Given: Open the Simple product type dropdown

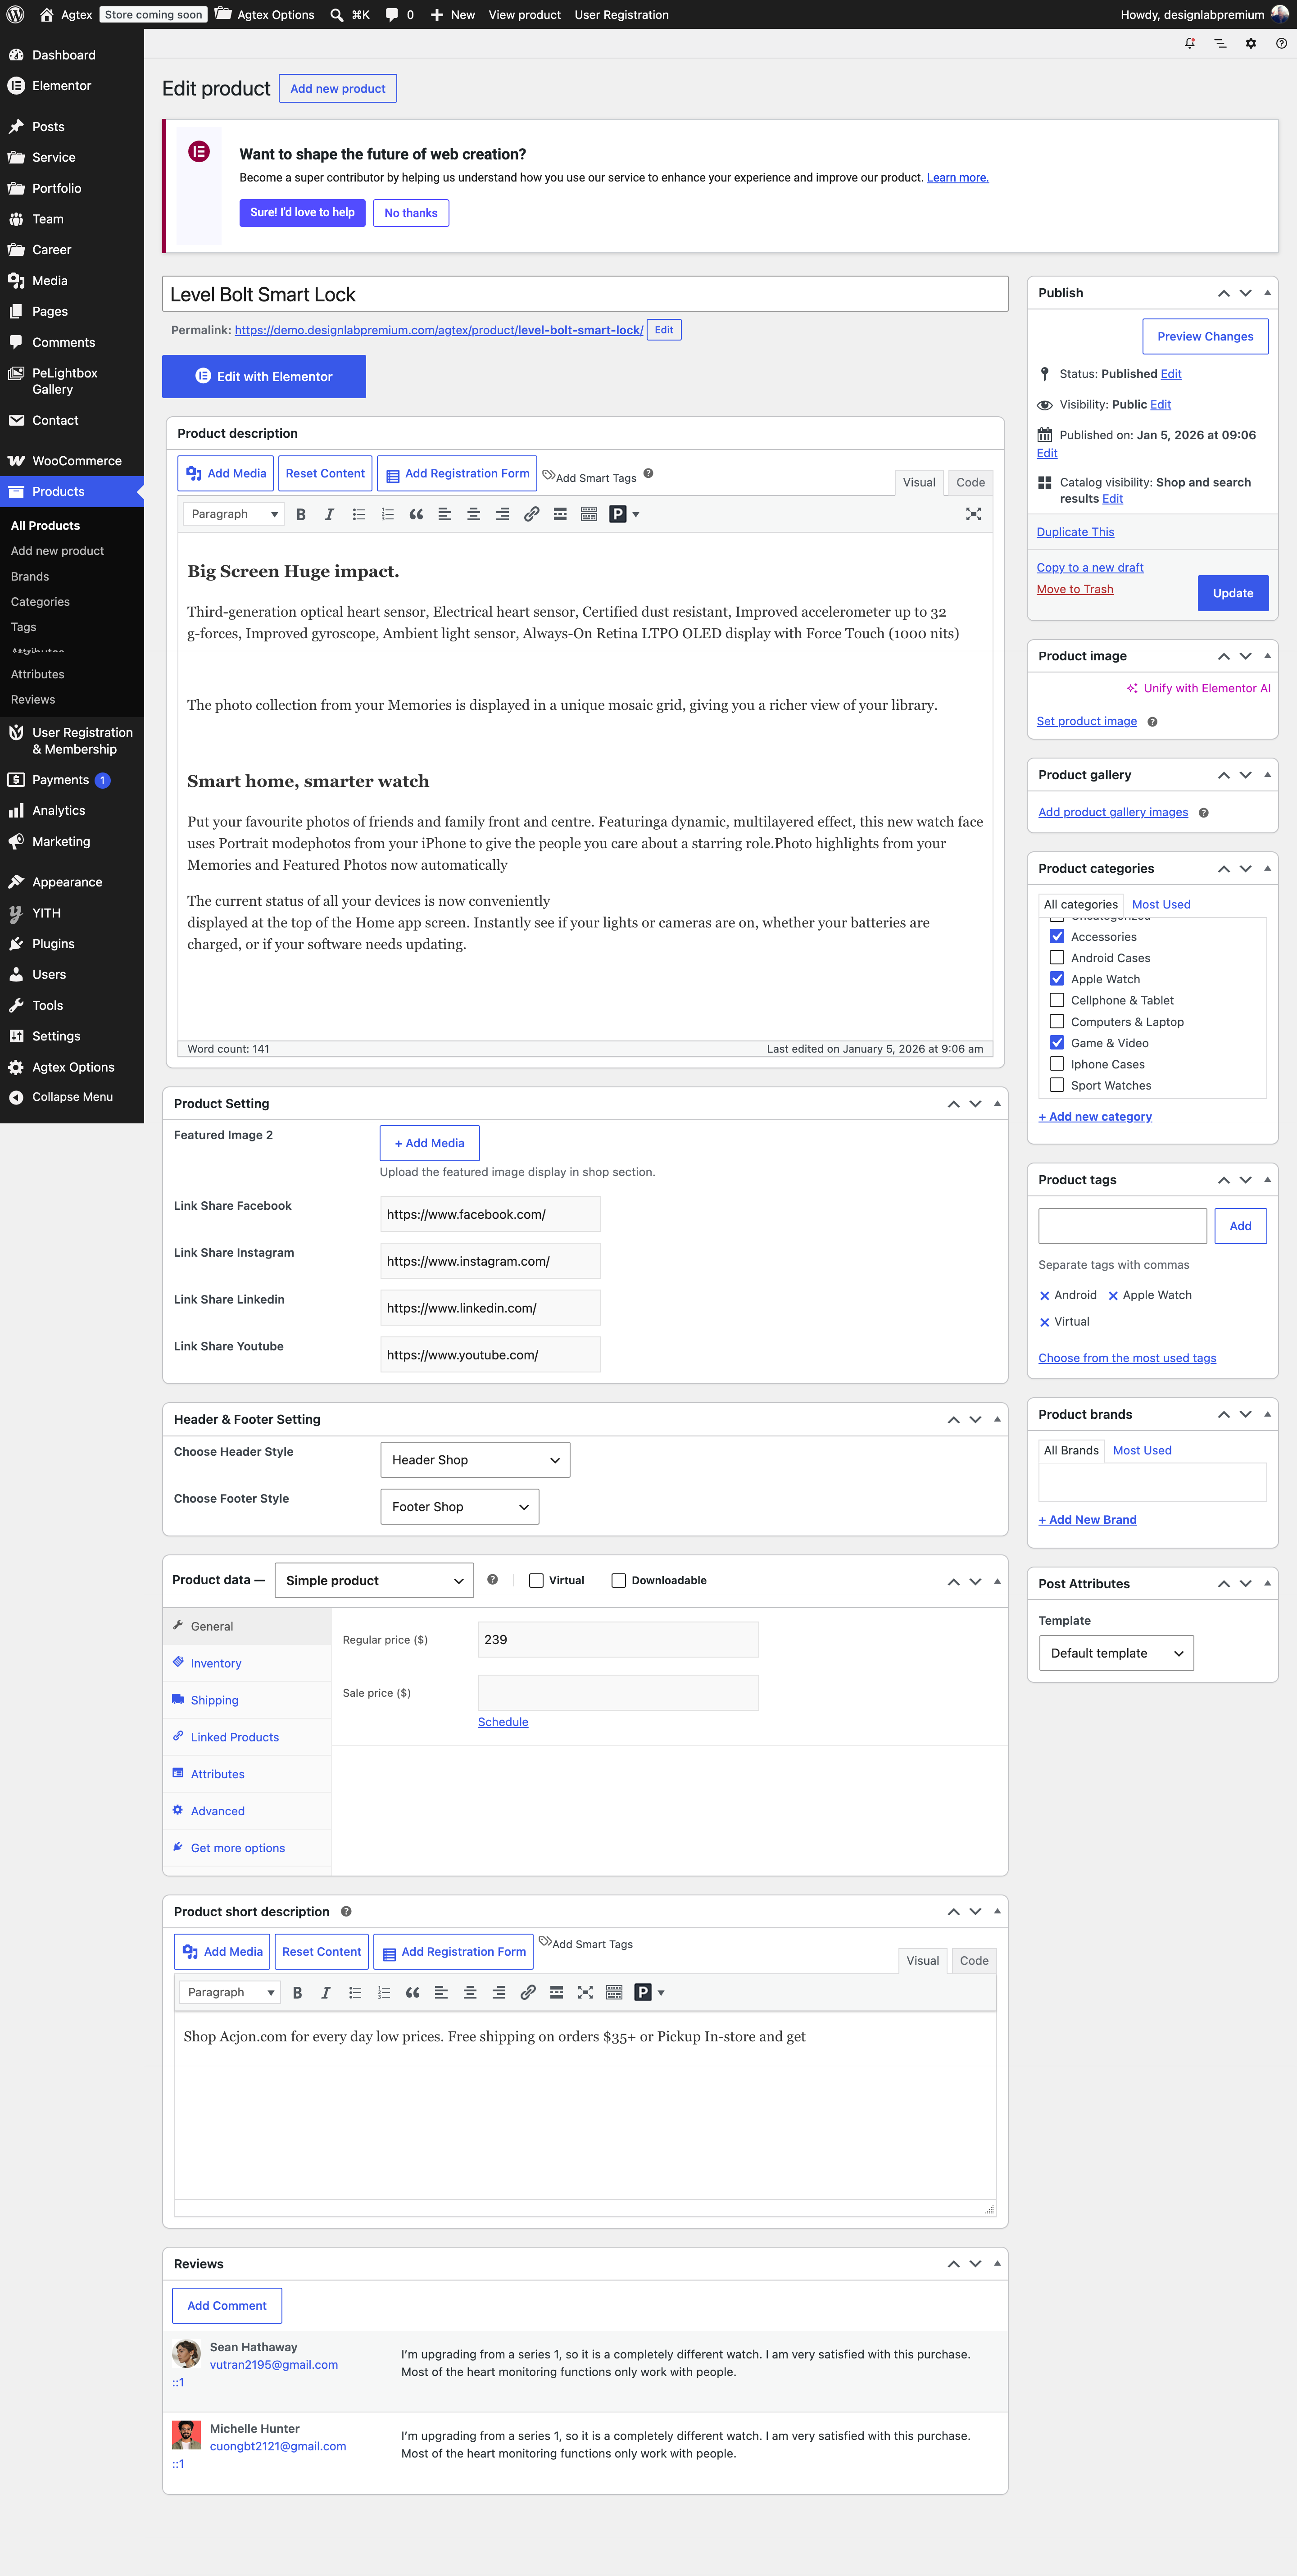Looking at the screenshot, I should coord(374,1580).
